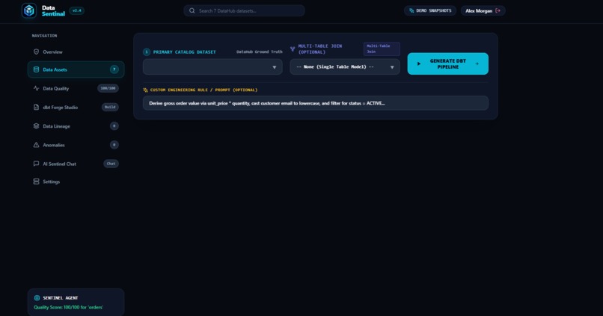The width and height of the screenshot is (603, 316).
Task: Open the Anomalies page
Action: 76,145
